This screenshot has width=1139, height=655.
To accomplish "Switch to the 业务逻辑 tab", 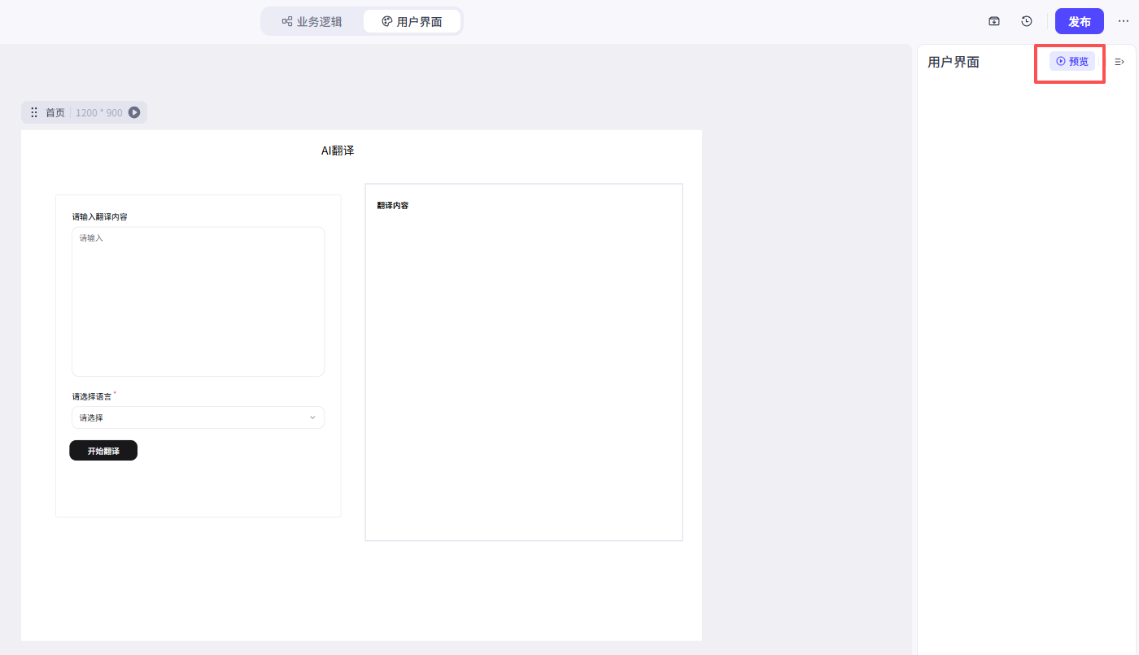I will coord(312,21).
